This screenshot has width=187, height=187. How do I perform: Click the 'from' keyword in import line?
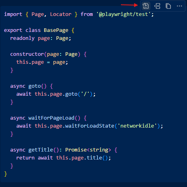(87, 14)
